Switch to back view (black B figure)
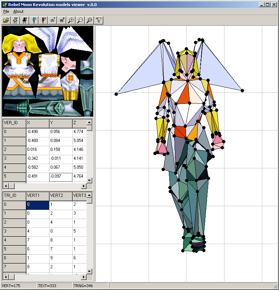The width and height of the screenshot is (279, 290). tap(25, 20)
